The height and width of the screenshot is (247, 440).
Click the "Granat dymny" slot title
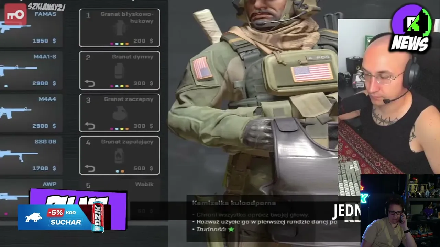[133, 57]
